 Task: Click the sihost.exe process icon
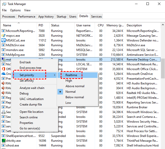[4, 145]
